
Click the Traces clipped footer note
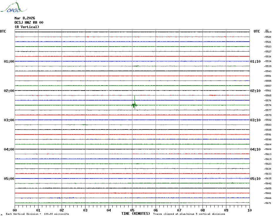tap(189, 214)
